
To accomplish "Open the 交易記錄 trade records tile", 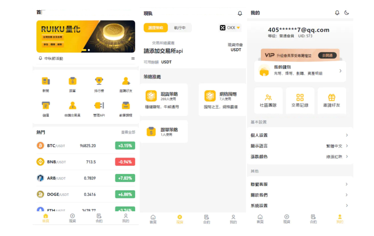I will (300, 101).
